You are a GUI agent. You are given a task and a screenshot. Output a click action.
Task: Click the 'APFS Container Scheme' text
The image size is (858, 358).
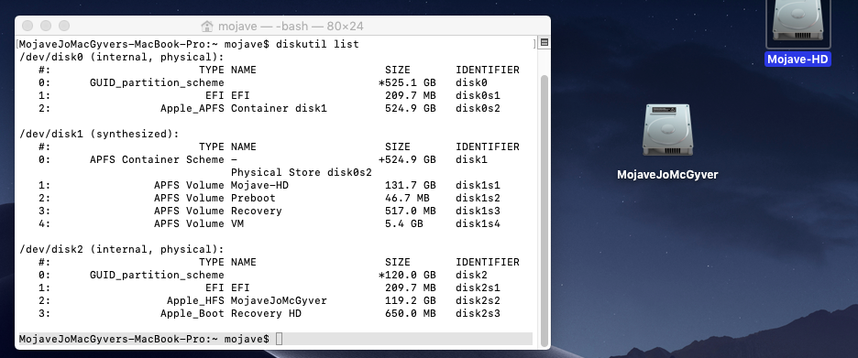point(157,159)
